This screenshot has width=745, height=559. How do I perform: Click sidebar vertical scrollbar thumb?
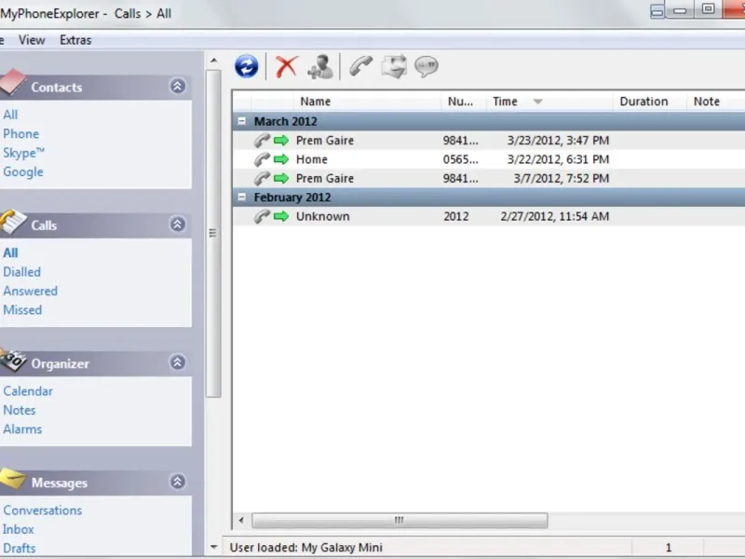[x=213, y=233]
